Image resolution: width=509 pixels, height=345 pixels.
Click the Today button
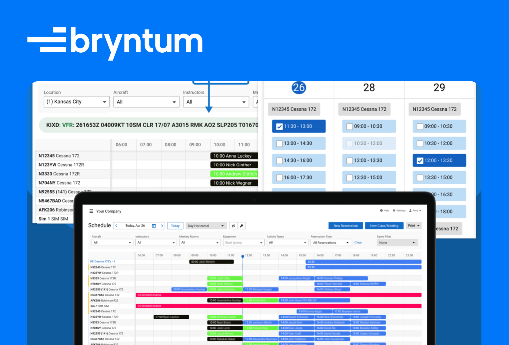175,226
